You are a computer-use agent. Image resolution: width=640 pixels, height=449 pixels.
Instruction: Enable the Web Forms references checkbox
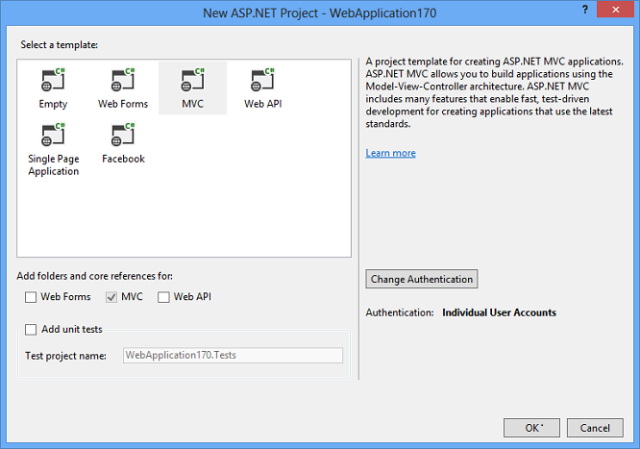click(x=31, y=297)
